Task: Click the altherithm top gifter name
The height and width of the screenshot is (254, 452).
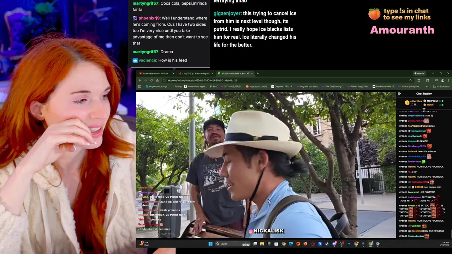Action: point(416,101)
